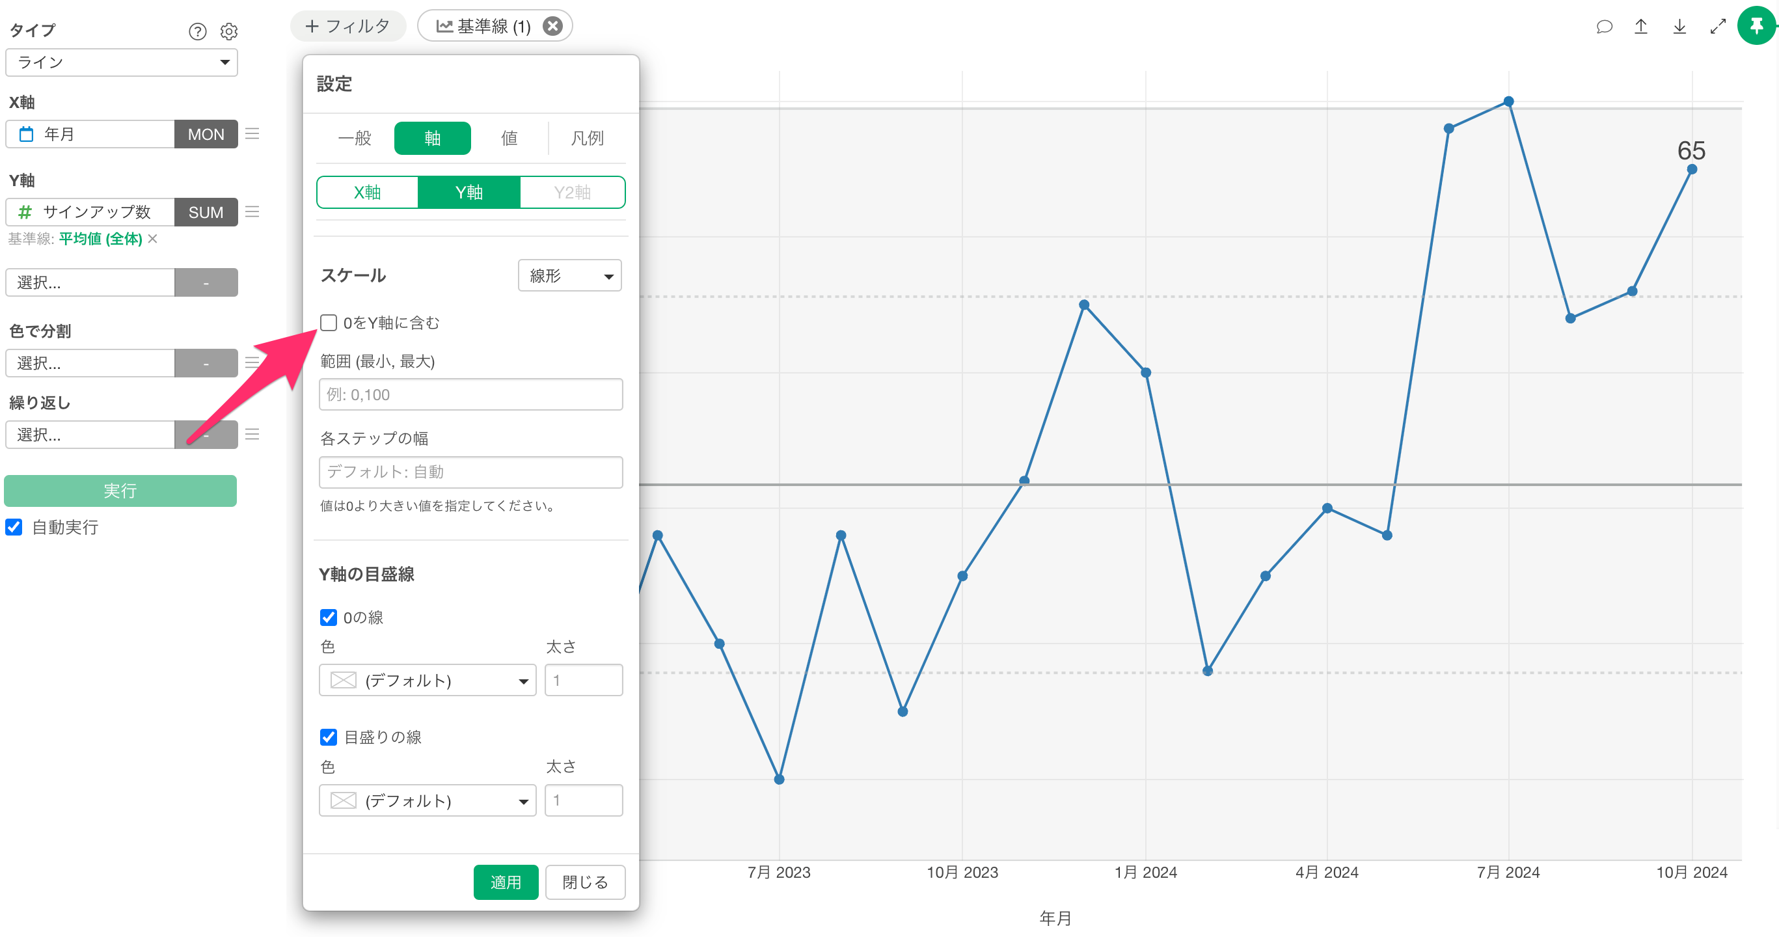Click the 適用 button

506,882
